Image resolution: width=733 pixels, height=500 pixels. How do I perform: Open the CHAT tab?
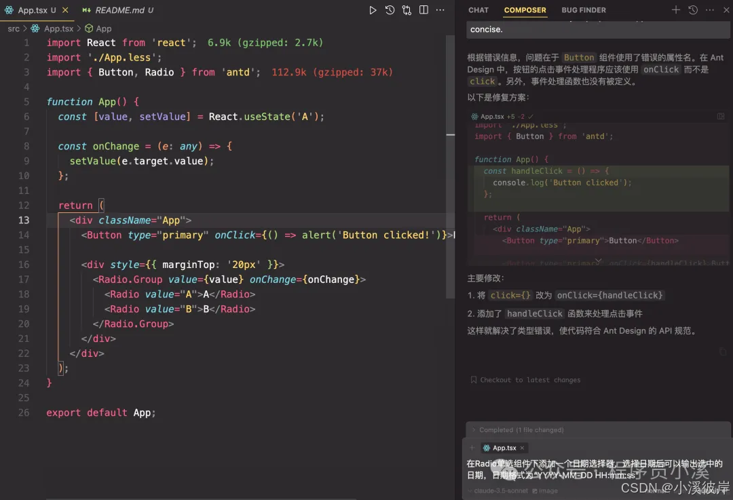(478, 9)
